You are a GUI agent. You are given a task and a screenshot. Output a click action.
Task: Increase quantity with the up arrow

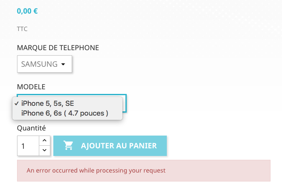click(x=44, y=141)
